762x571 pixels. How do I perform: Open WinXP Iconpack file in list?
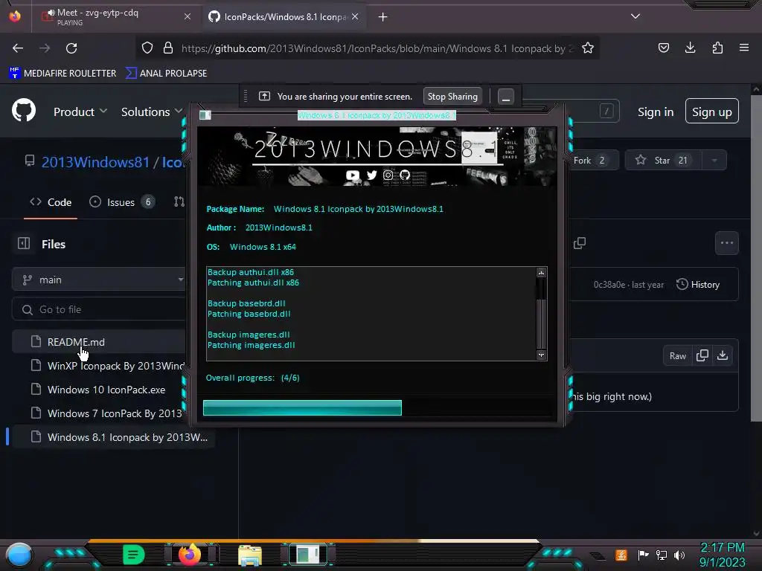coord(99,366)
